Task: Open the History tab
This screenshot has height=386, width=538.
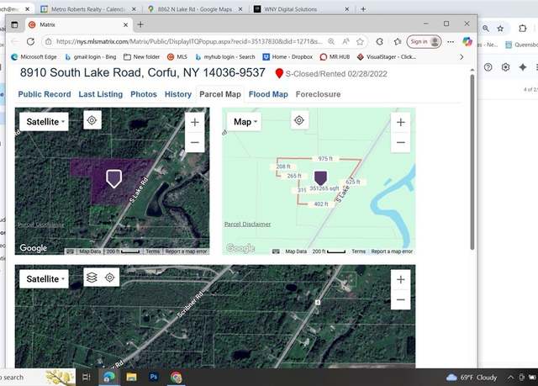Action: (177, 94)
